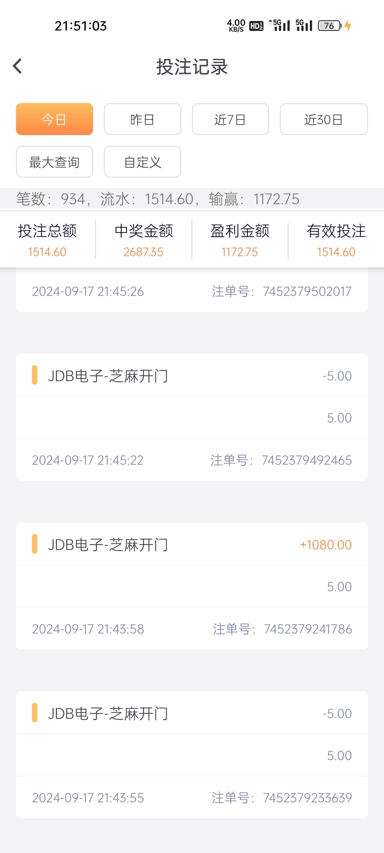Tap the 投注总额 summary column
384x853 pixels.
coord(47,240)
